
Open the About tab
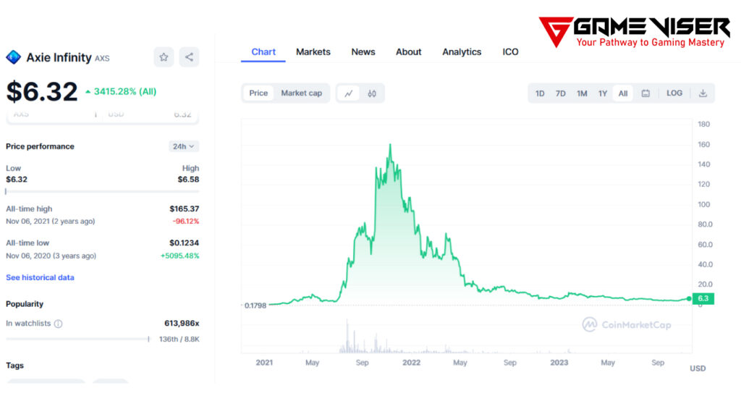tap(408, 52)
